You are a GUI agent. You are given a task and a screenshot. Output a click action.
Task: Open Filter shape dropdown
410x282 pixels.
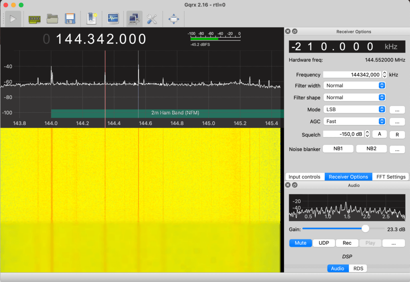click(354, 97)
